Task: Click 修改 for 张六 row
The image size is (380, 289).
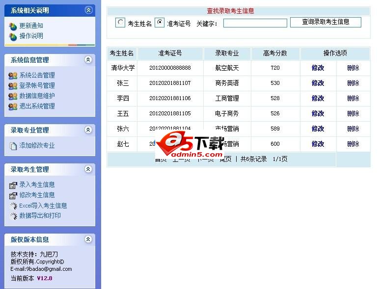Action: point(318,129)
